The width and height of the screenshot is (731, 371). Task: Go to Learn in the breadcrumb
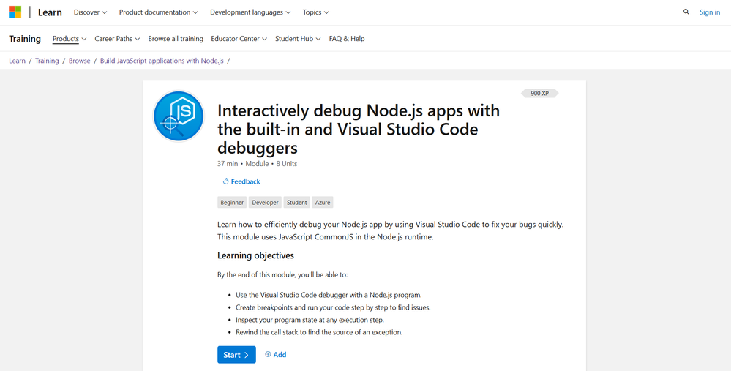coord(18,61)
